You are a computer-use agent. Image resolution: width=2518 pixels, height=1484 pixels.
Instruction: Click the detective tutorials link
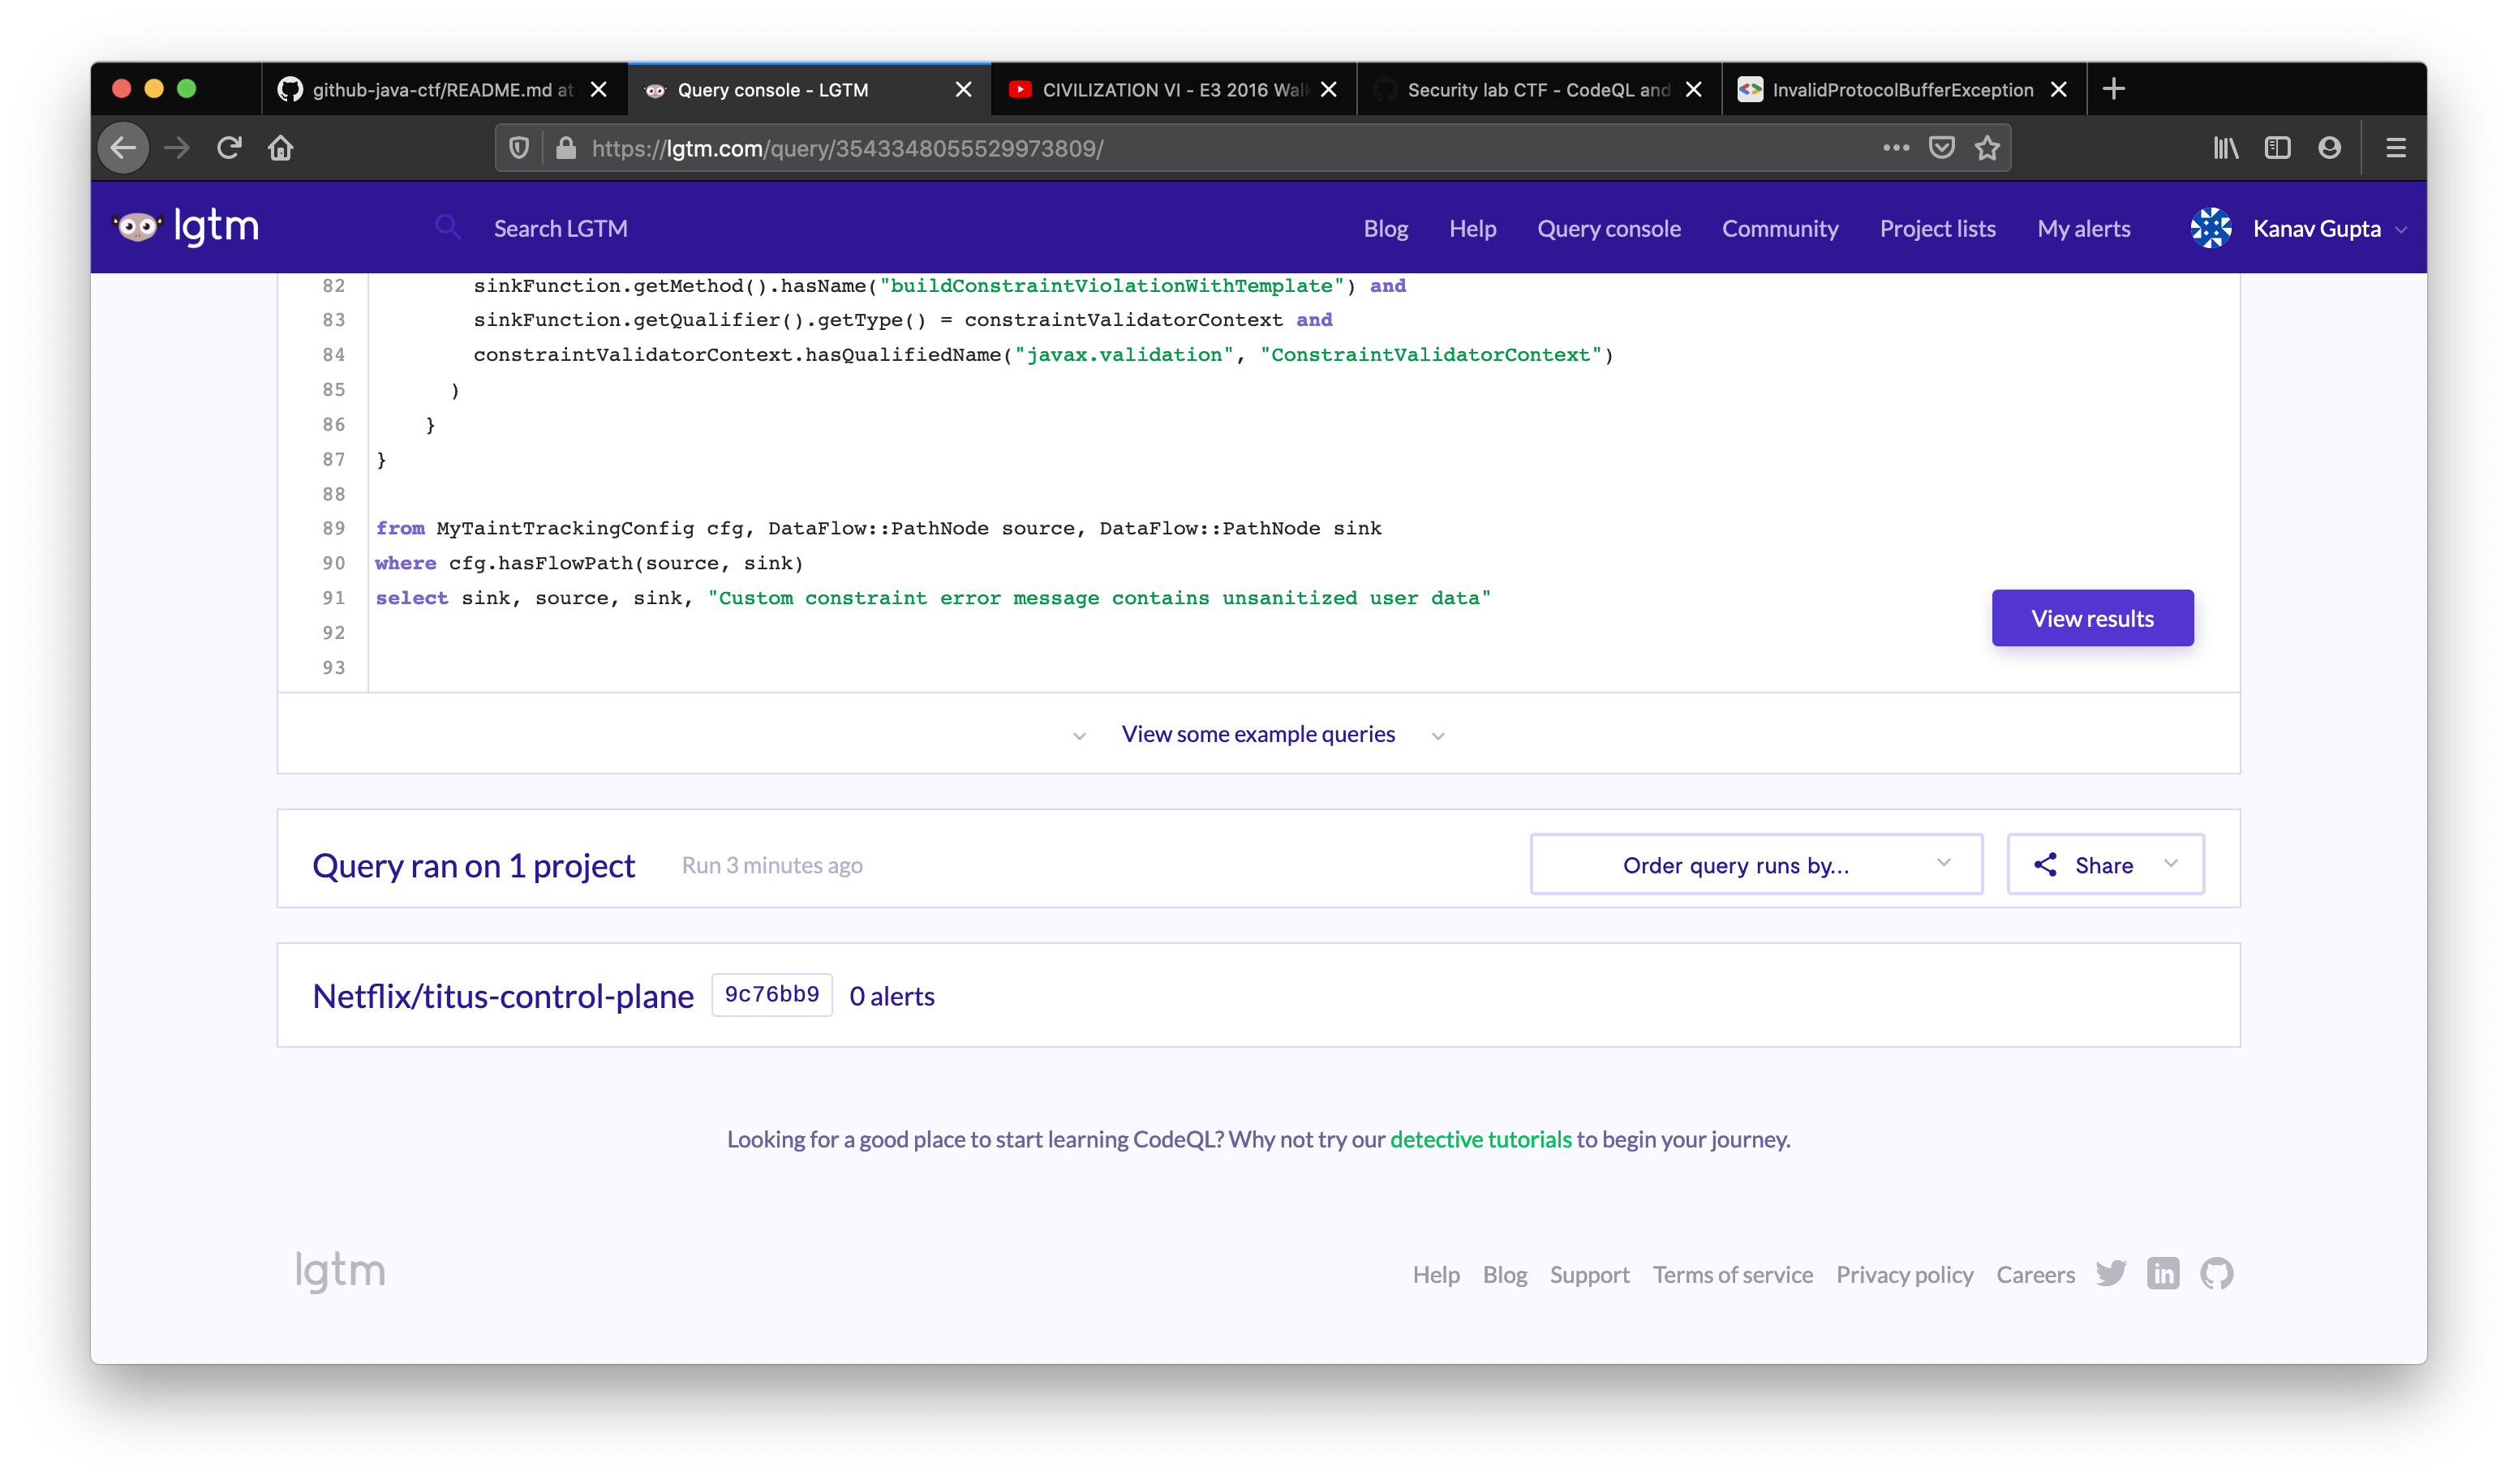pyautogui.click(x=1480, y=1139)
